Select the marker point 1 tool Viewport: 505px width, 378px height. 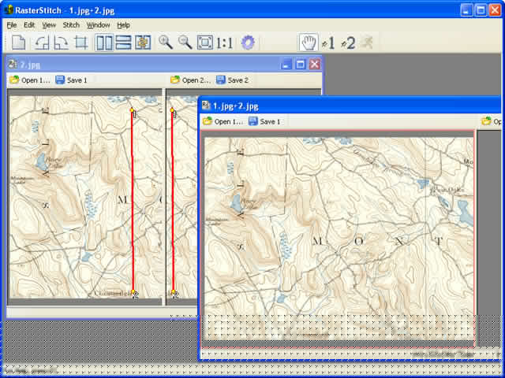tap(328, 43)
